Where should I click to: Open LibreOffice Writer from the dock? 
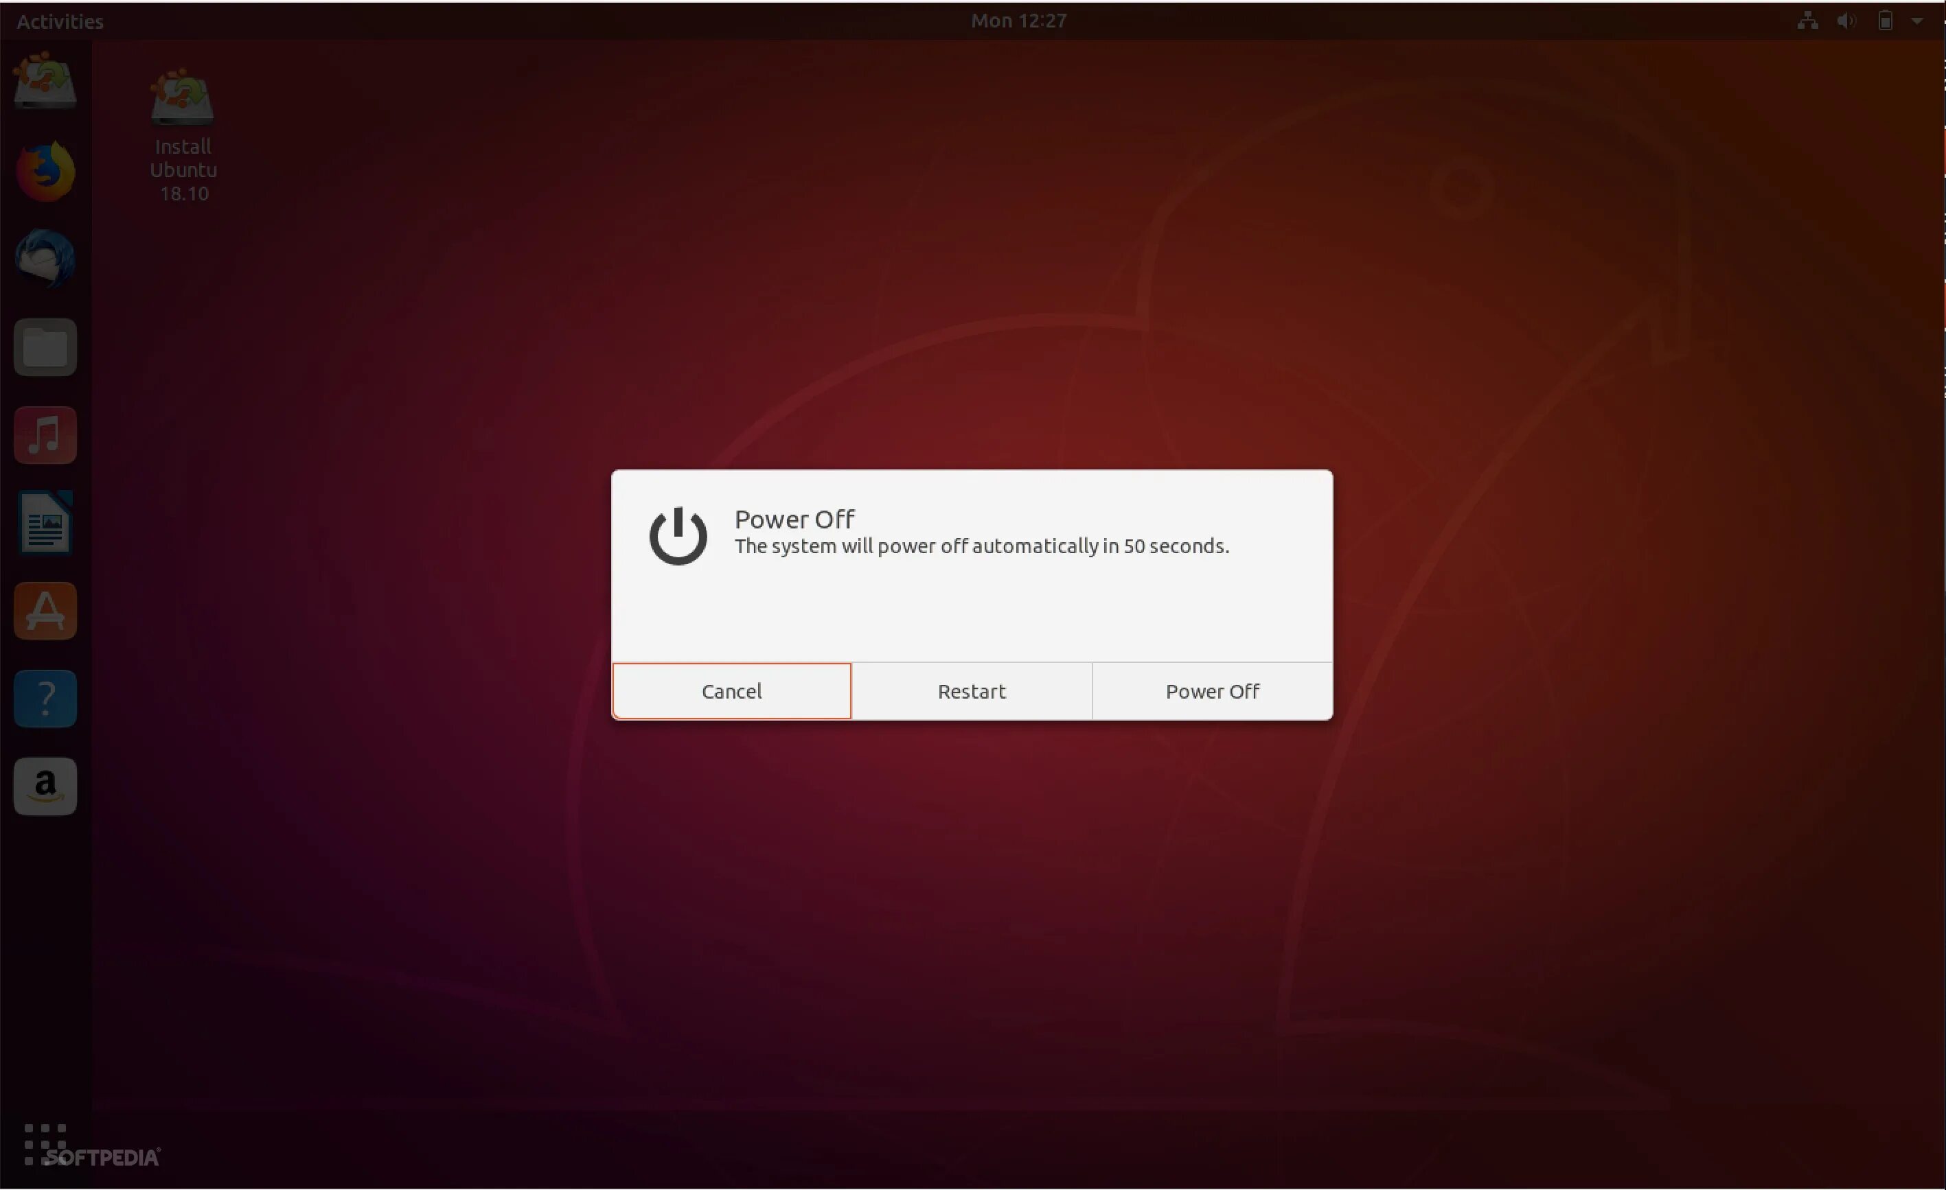[45, 522]
